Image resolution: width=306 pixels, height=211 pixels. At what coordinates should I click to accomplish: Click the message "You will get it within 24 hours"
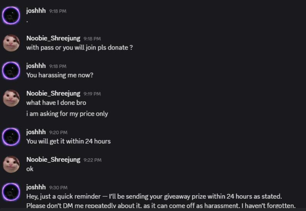(68, 141)
